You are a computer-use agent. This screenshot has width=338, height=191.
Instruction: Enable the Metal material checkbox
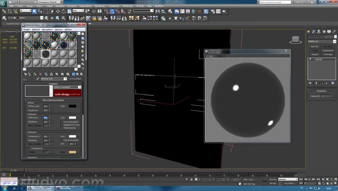coord(61,128)
